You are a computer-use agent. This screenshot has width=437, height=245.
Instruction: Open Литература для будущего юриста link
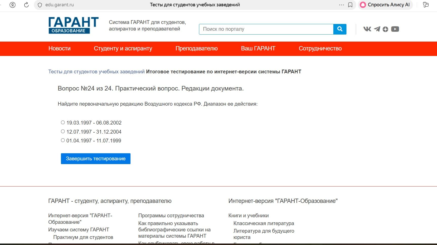click(x=264, y=234)
